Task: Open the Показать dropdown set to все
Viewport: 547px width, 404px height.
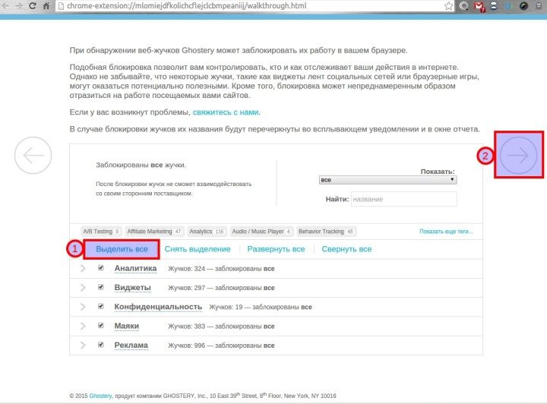Action: pyautogui.click(x=387, y=180)
